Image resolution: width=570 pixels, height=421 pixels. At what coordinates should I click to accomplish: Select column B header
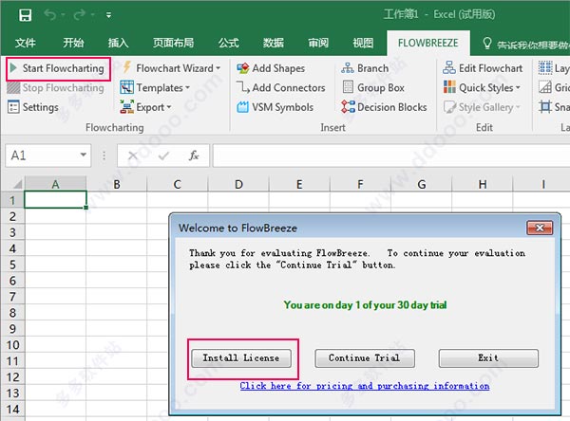pos(117,184)
